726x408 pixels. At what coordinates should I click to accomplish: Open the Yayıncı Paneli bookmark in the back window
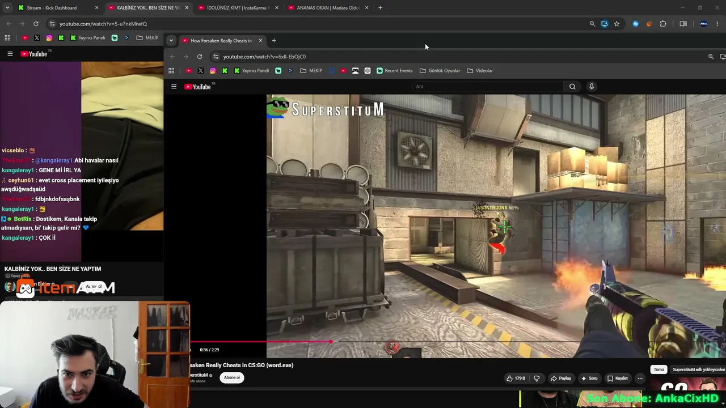(88, 38)
